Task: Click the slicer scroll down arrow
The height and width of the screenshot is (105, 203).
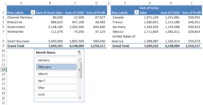Action: click(80, 98)
